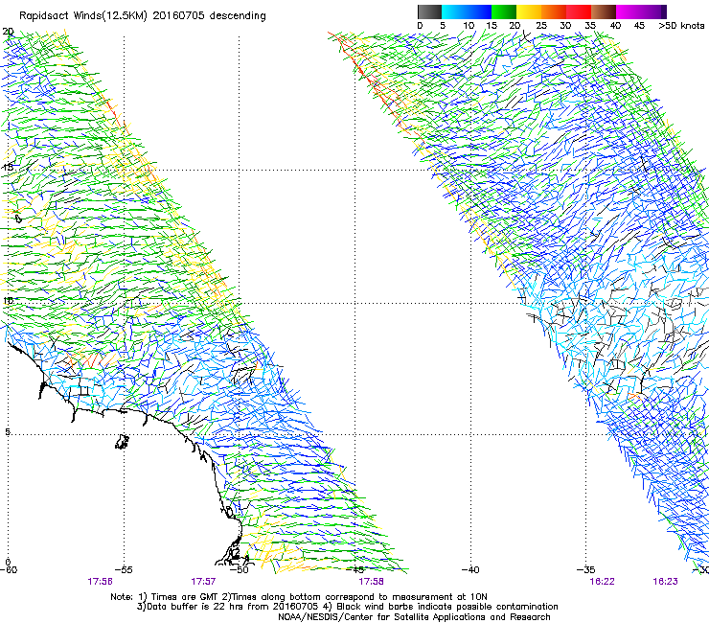Click the '35' label under the color legend
Viewport: 709px width, 623px height.
590,26
